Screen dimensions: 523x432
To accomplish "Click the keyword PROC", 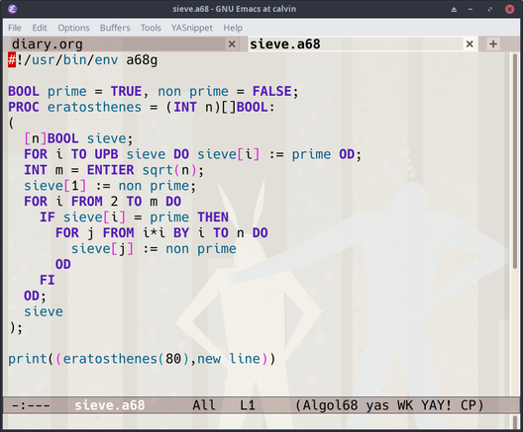I will coord(24,107).
